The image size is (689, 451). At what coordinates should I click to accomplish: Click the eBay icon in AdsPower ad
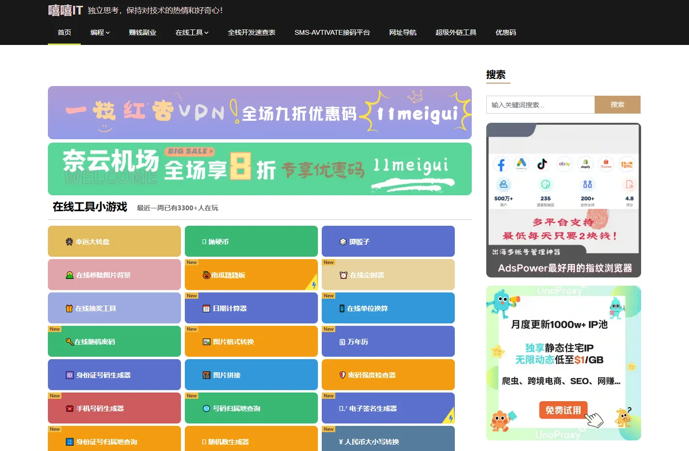click(x=564, y=164)
